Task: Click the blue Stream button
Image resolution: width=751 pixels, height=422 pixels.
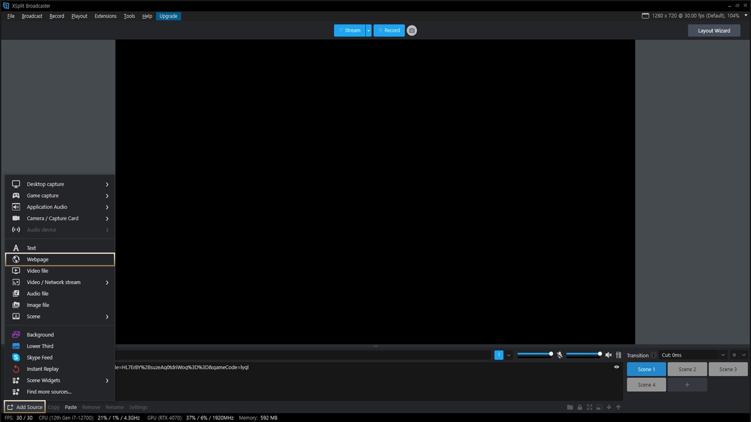Action: [350, 31]
